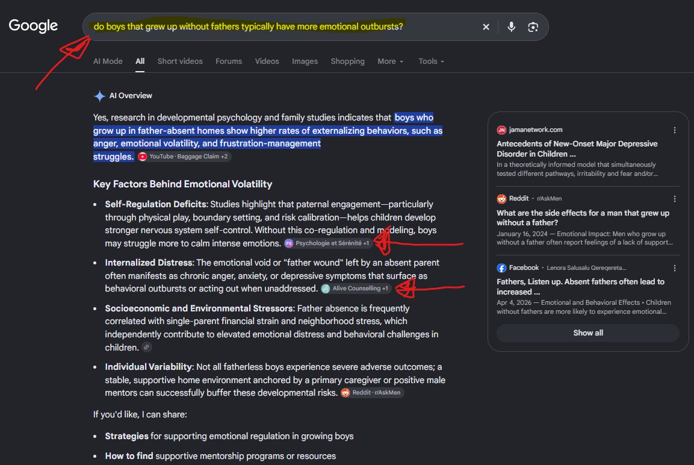Screen dimensions: 694x465
Task: Click 'r/AskMen' label in Reddit source
Action: tap(550, 199)
